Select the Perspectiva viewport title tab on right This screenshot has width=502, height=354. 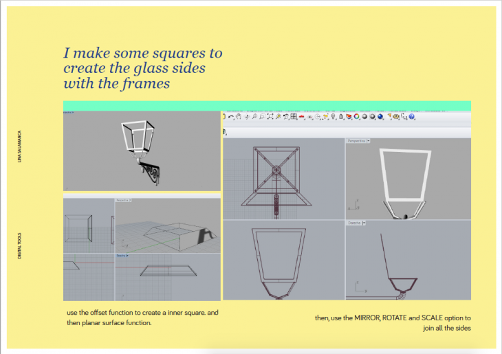tap(356, 141)
